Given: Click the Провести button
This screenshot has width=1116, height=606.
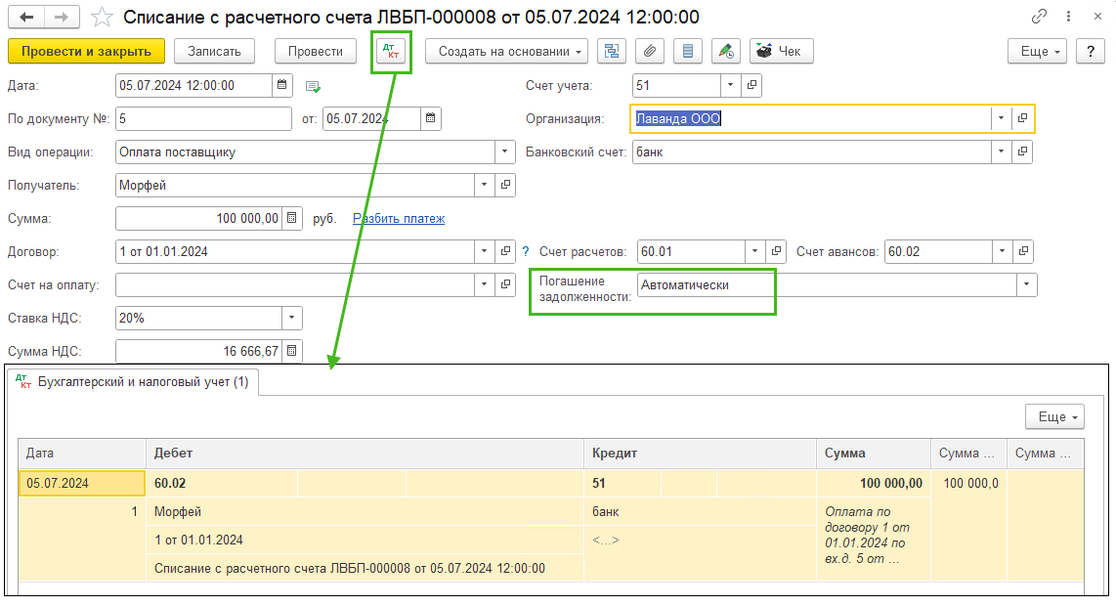Looking at the screenshot, I should tap(316, 51).
